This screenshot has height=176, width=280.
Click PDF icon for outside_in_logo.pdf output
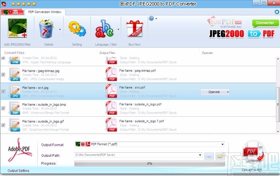click(x=111, y=108)
